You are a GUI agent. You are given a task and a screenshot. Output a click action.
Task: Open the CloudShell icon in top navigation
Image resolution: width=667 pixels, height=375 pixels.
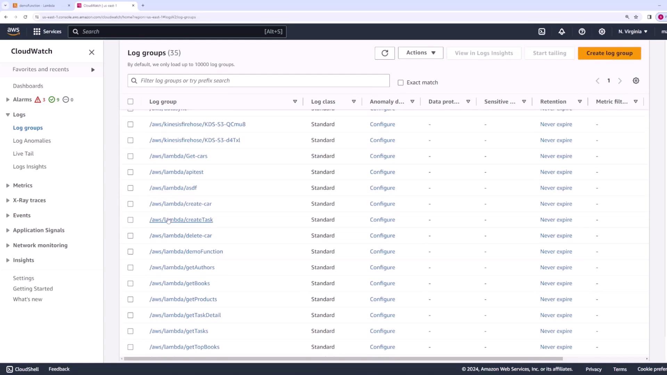pyautogui.click(x=542, y=32)
